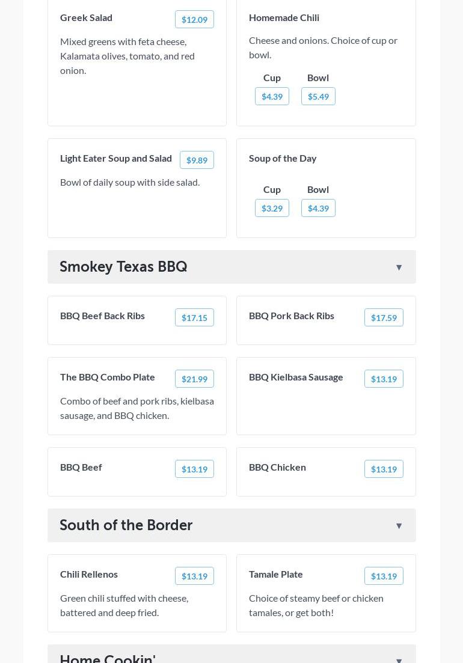Image resolution: width=463 pixels, height=663 pixels.
Task: Toggle the Home Cookin' section arrow
Action: coord(399,659)
